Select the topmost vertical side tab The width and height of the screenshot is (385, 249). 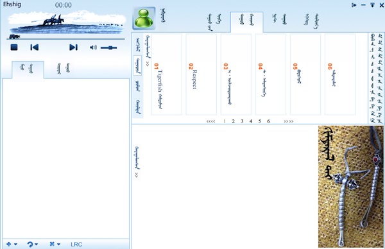[x=138, y=44]
